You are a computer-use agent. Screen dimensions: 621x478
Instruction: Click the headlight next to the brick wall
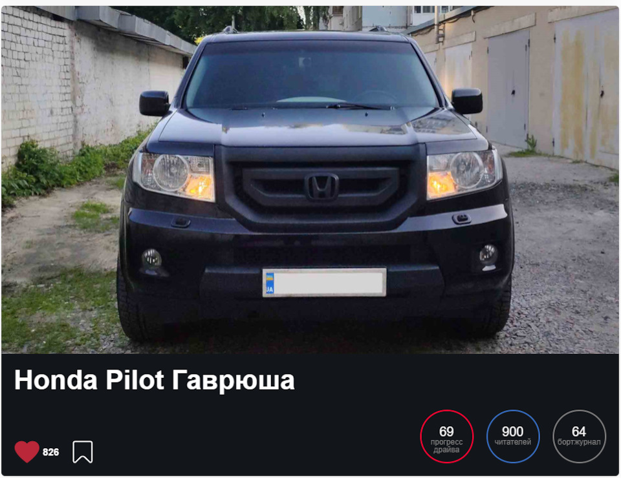point(175,176)
